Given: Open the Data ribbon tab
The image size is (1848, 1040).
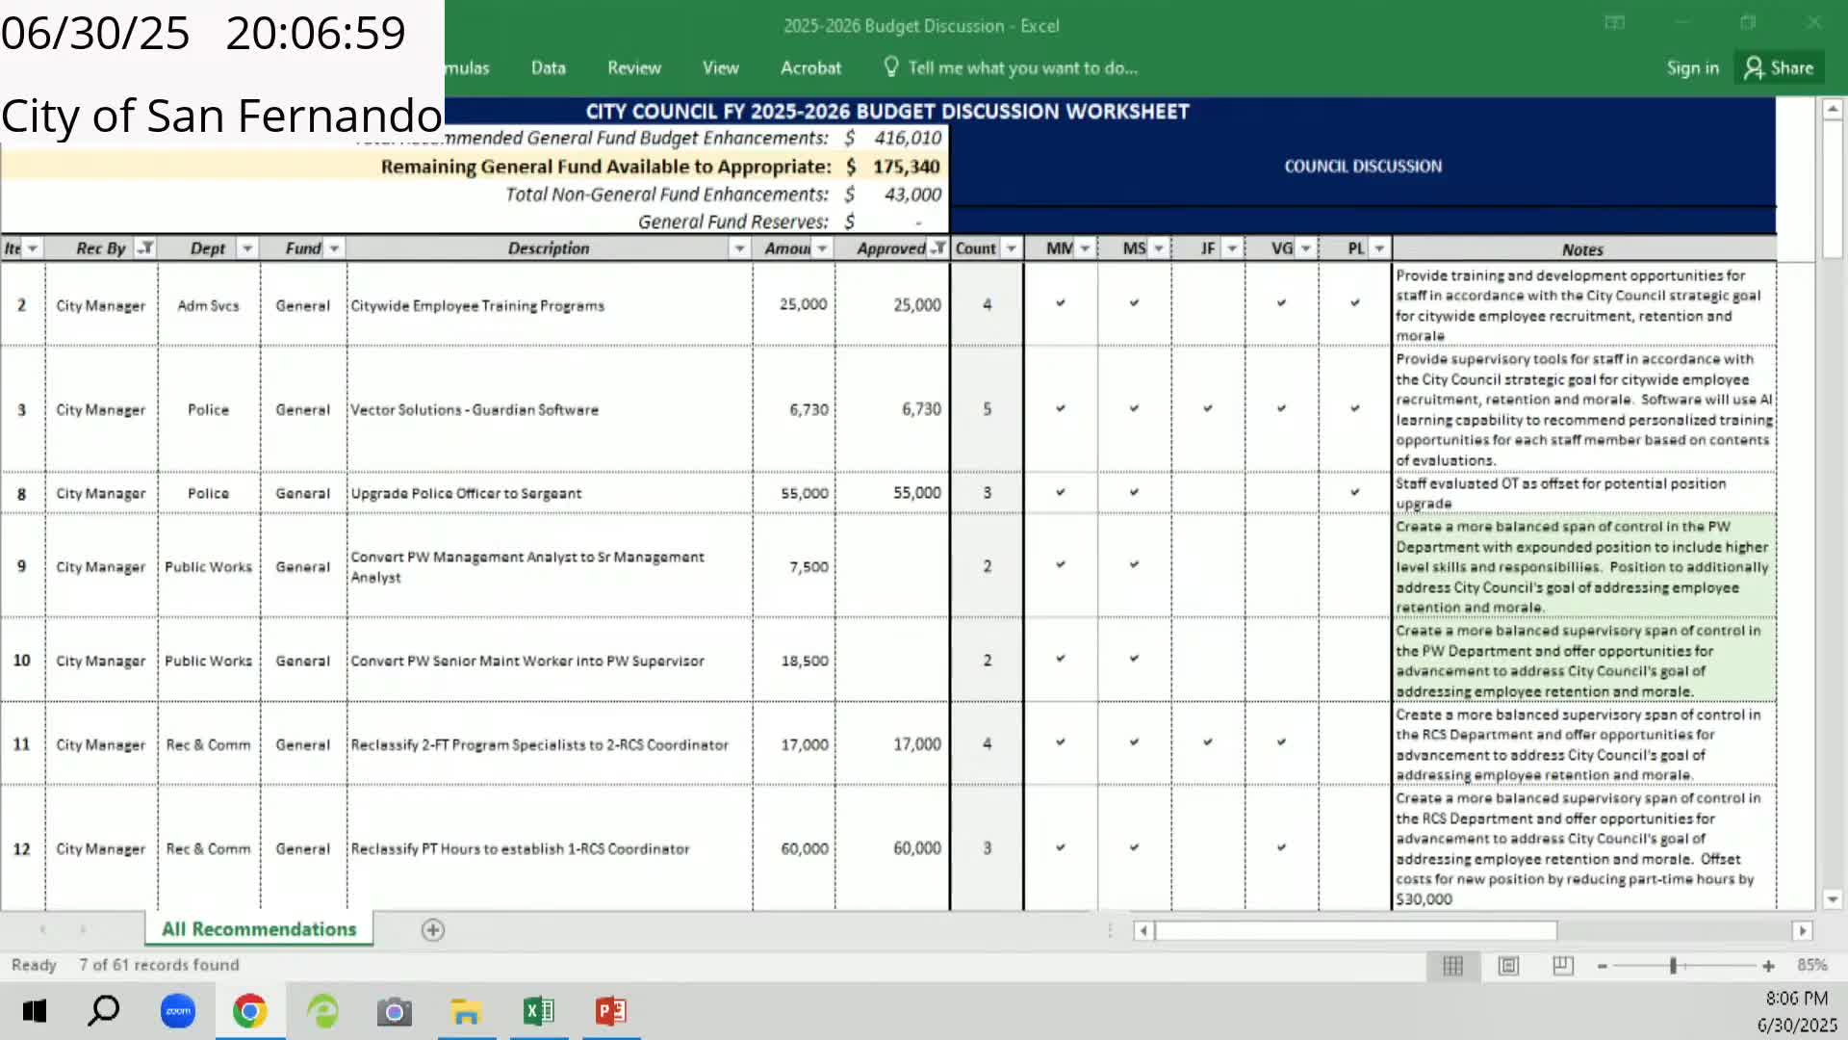Looking at the screenshot, I should click(x=549, y=67).
